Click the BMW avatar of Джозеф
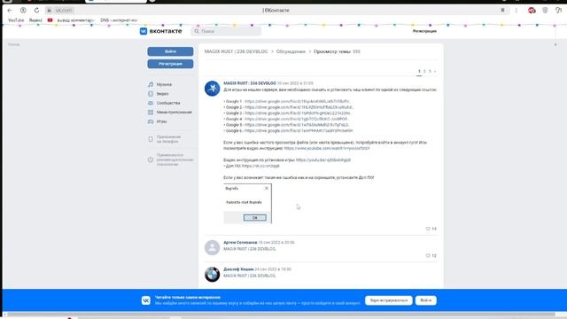Image resolution: width=567 pixels, height=319 pixels. click(213, 275)
